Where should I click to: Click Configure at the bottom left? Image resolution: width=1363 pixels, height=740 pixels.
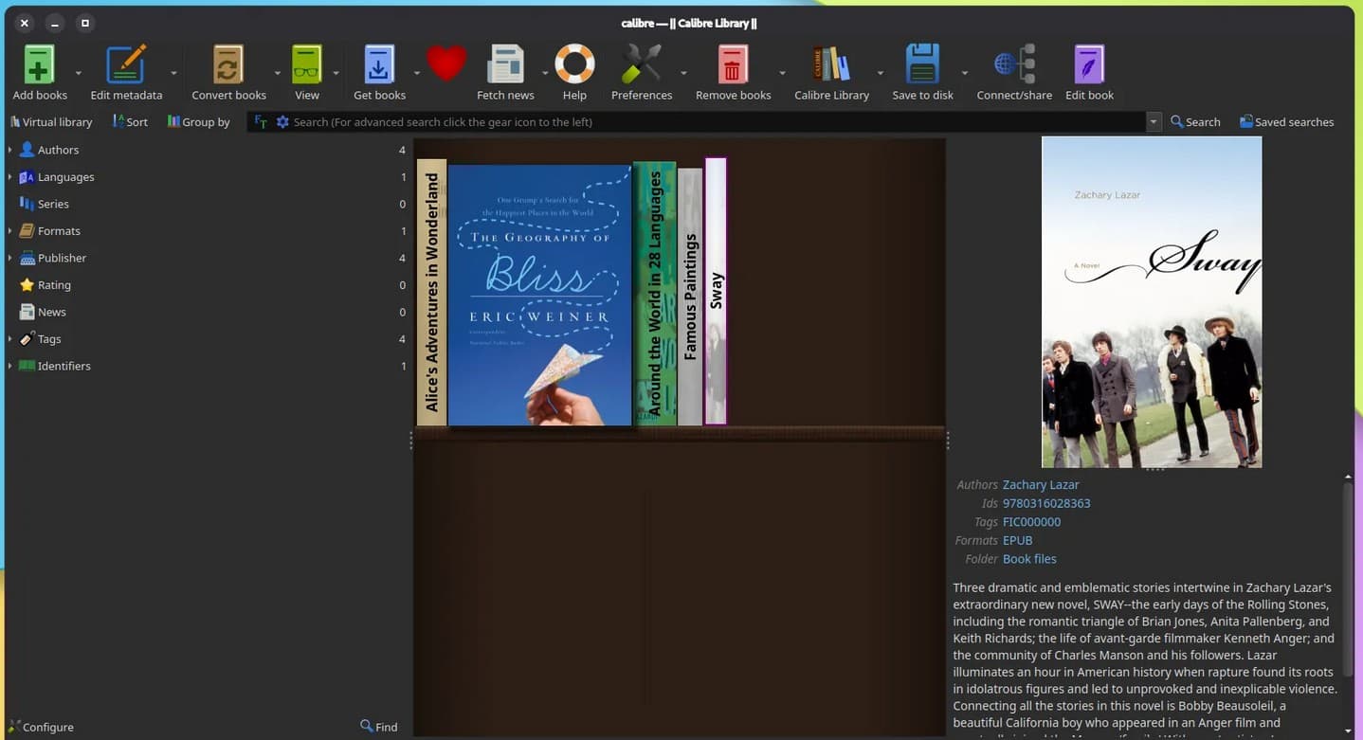41,727
